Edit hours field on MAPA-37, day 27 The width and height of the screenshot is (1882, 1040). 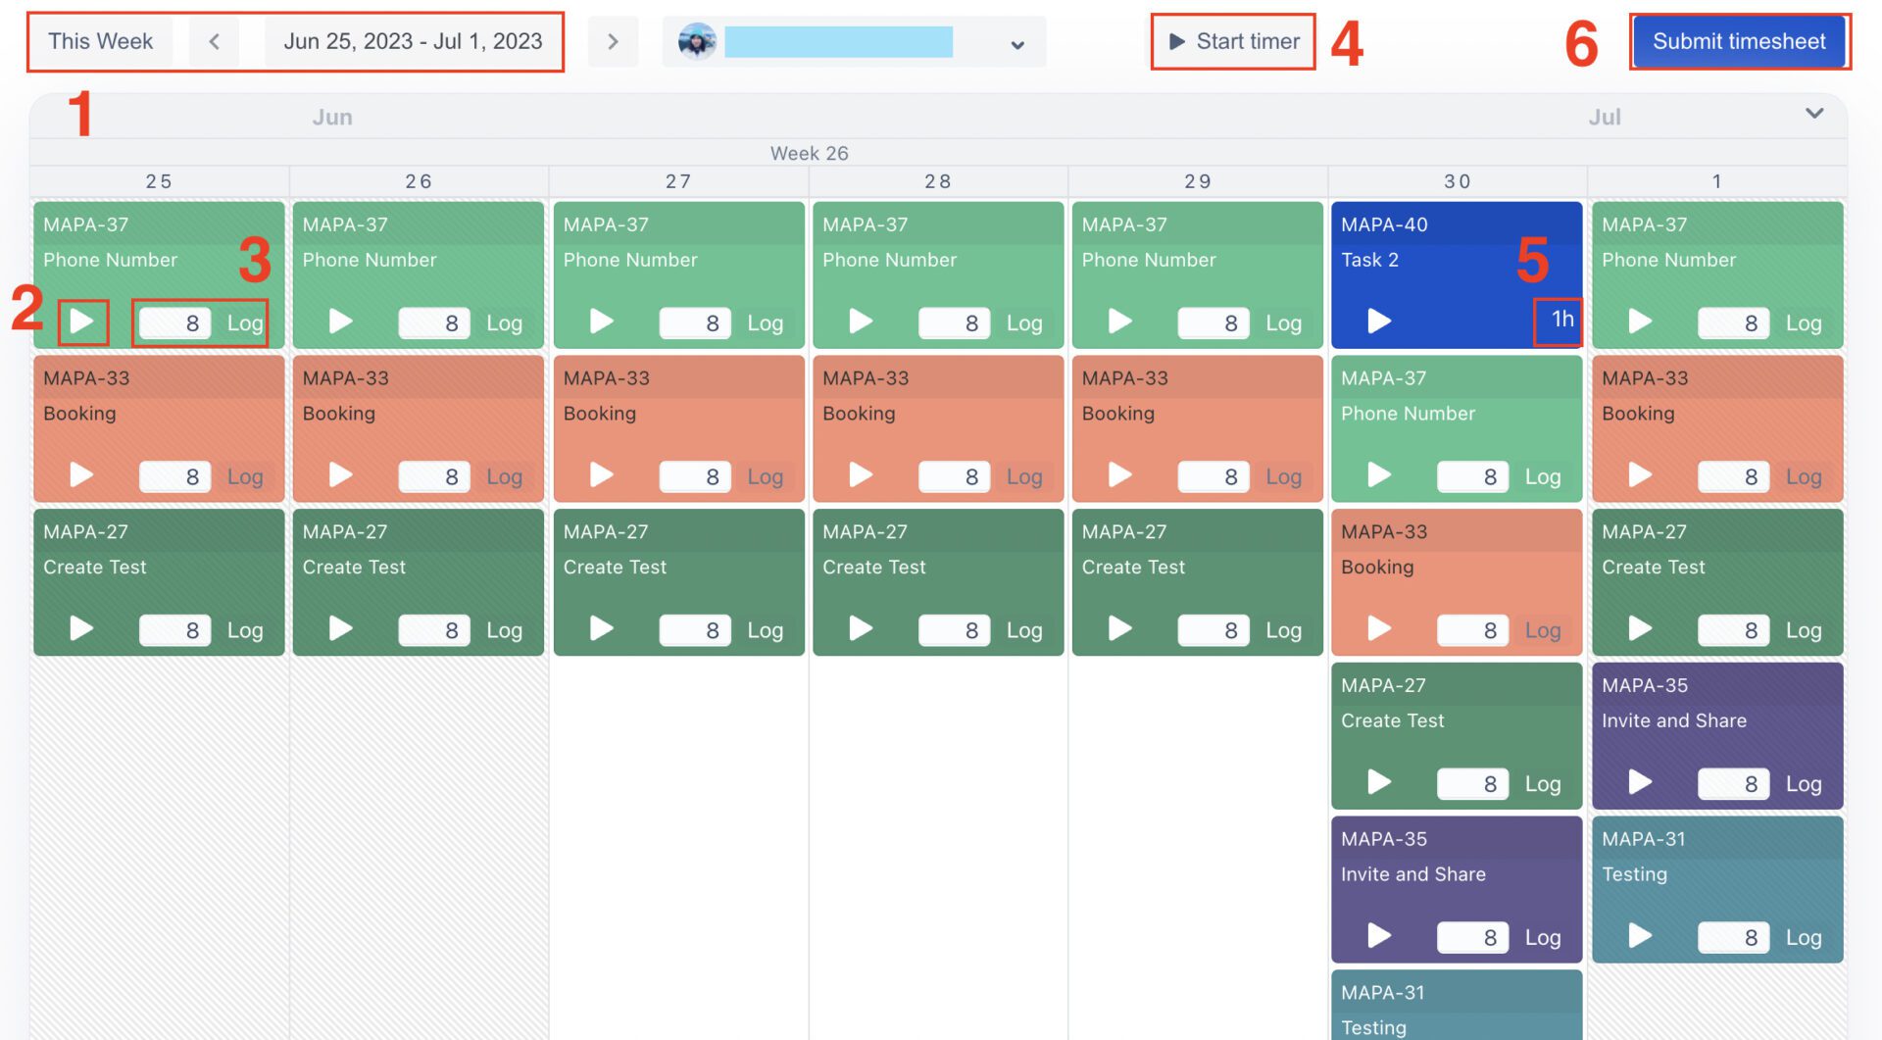coord(695,322)
